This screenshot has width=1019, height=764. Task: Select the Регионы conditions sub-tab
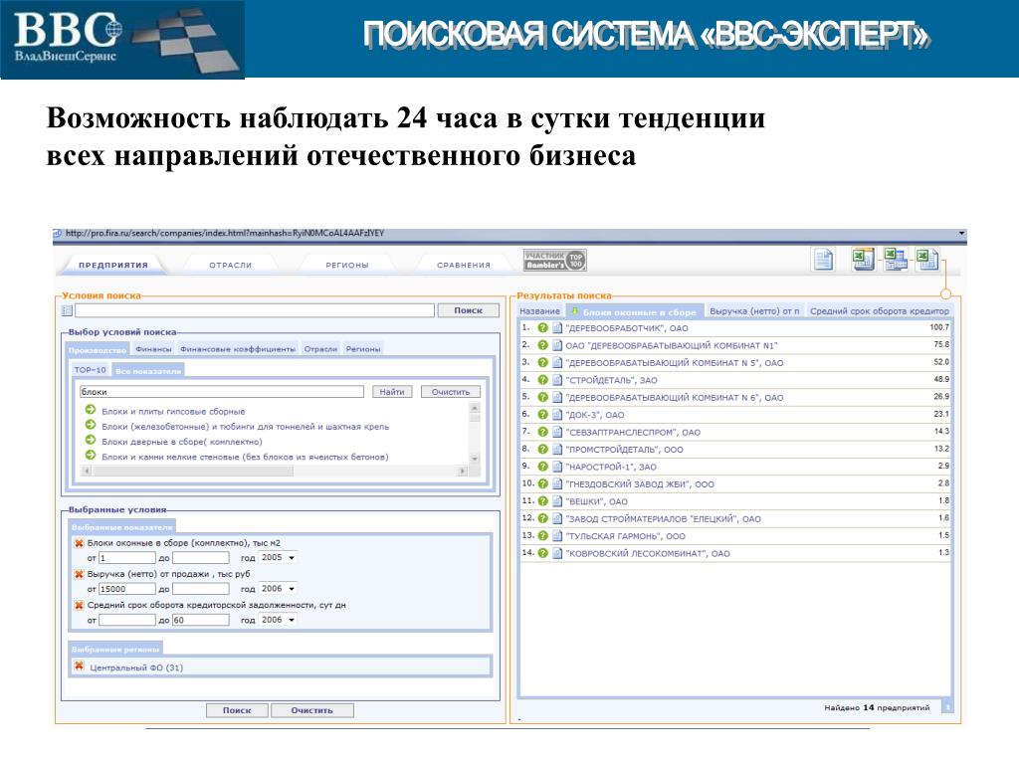pyautogui.click(x=362, y=349)
